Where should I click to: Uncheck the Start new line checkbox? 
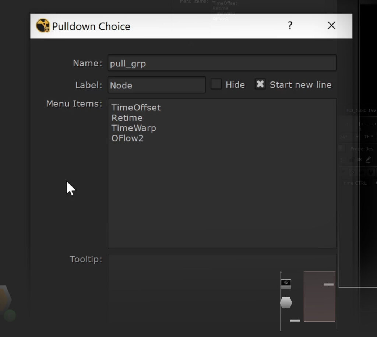[260, 84]
